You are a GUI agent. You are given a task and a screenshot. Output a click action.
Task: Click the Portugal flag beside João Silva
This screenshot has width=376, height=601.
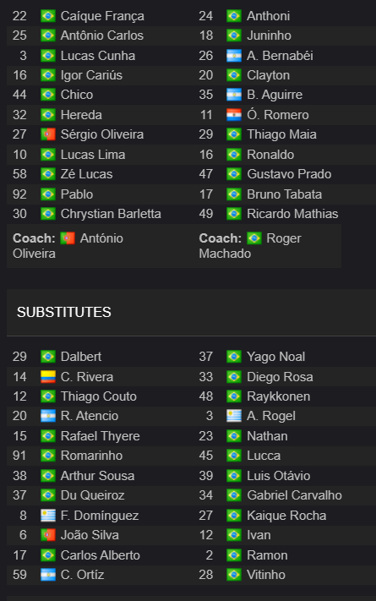pos(48,535)
